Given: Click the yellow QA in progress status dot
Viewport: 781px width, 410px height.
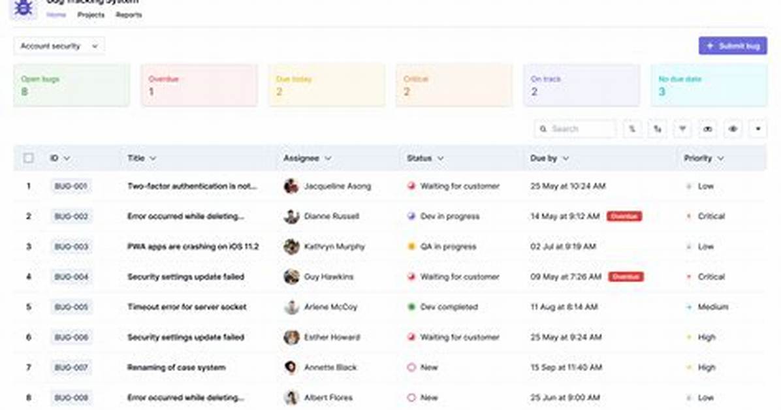Looking at the screenshot, I should tap(411, 247).
